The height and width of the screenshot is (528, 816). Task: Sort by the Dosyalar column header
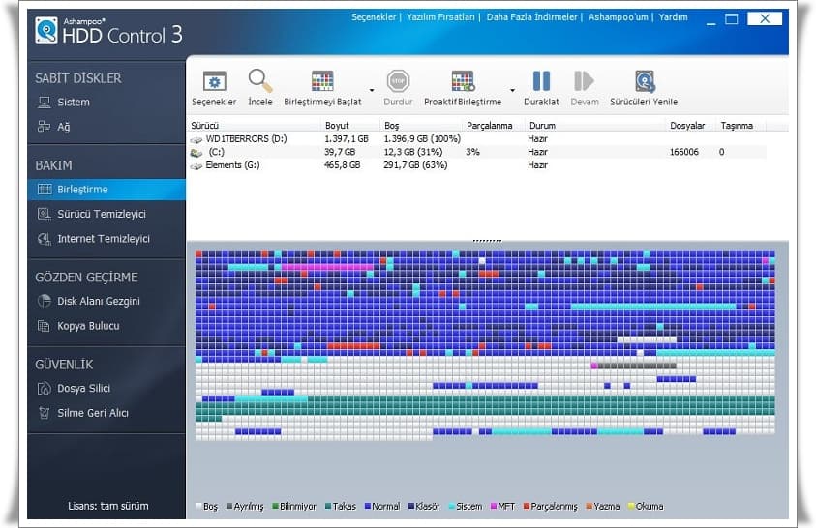click(687, 126)
